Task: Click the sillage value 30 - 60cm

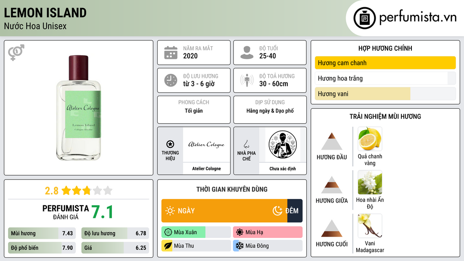Action: pos(274,84)
